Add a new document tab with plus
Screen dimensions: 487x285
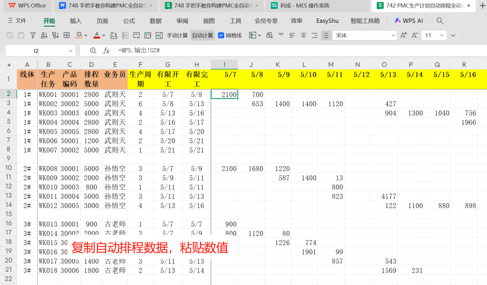[x=482, y=6]
